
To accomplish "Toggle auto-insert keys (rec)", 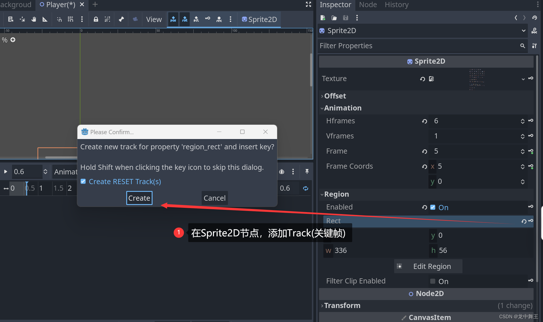I will 219,19.
